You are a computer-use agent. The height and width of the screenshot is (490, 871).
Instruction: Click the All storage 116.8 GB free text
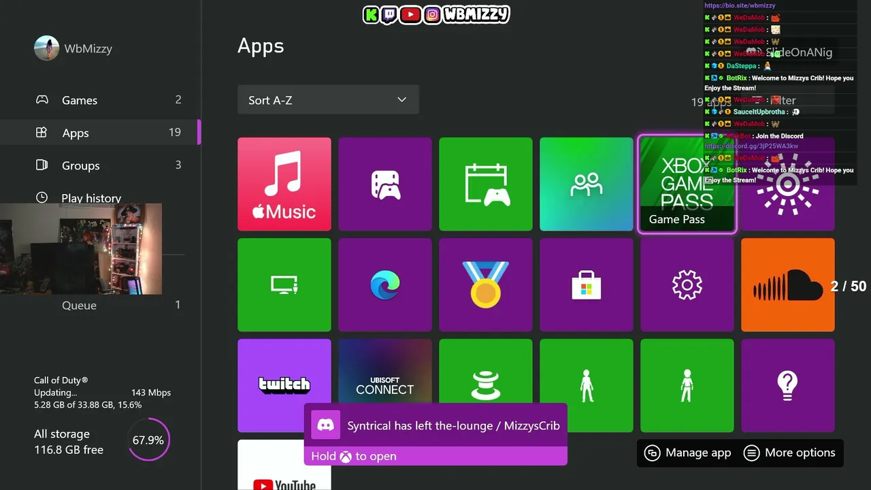coord(69,442)
